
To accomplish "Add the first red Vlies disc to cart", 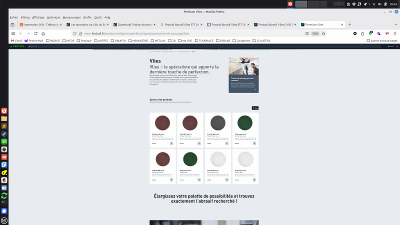I will tap(171, 143).
